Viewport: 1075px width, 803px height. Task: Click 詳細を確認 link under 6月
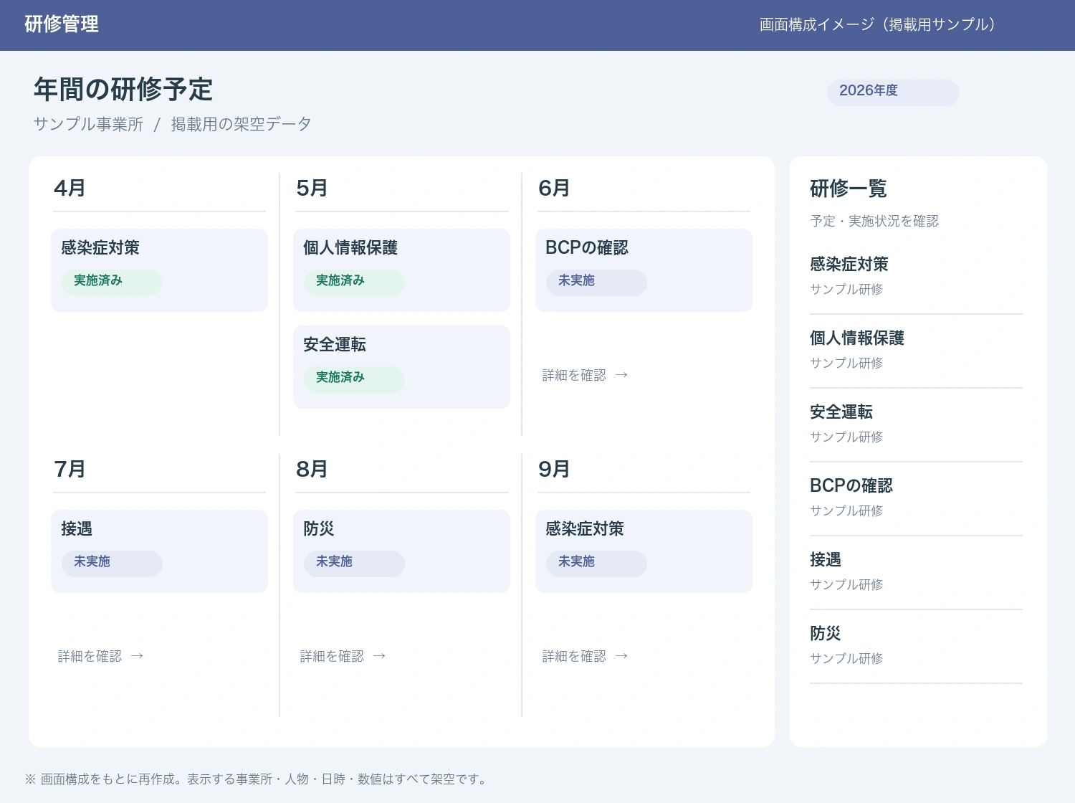coord(585,375)
